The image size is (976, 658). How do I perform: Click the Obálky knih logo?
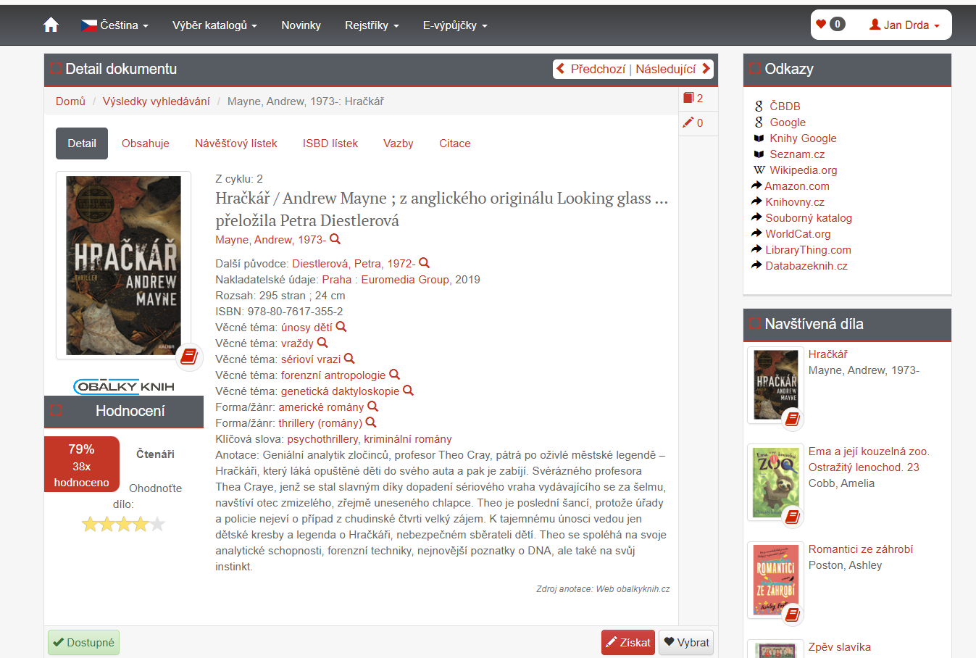click(x=124, y=386)
